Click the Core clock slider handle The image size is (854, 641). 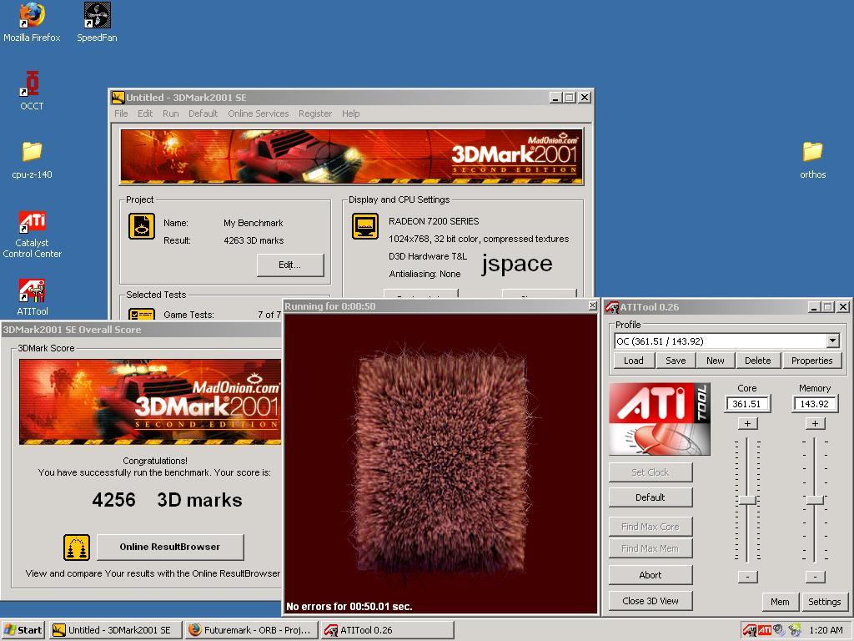(x=747, y=500)
